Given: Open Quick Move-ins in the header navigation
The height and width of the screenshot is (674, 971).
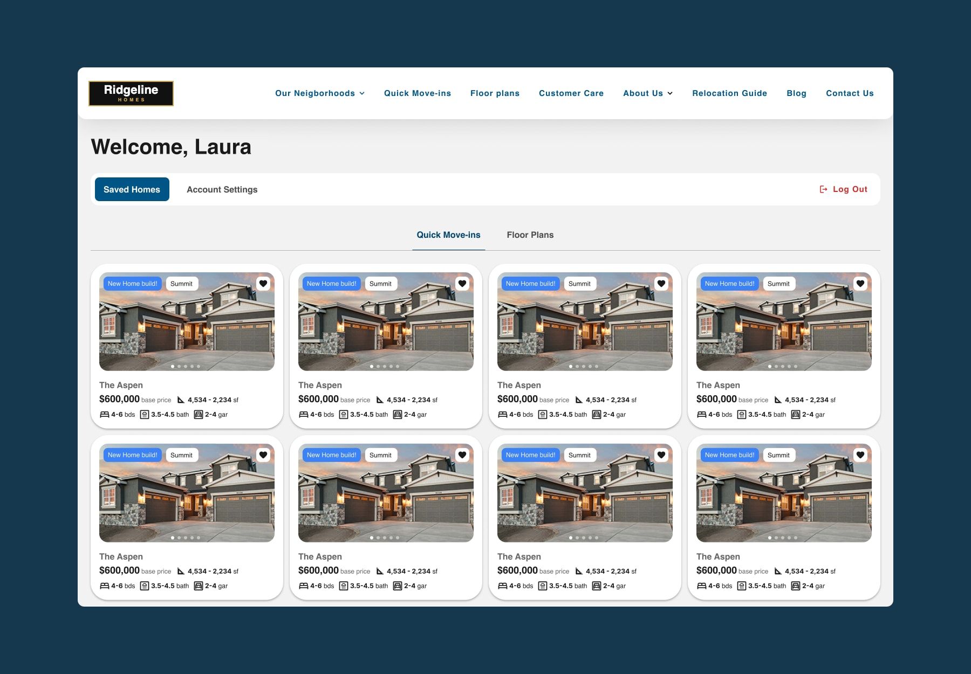Looking at the screenshot, I should click(418, 93).
